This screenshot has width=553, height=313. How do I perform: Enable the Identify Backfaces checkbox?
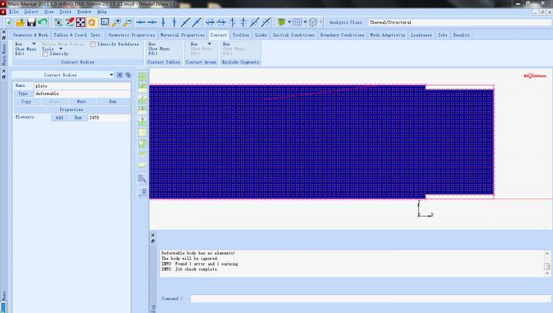tap(93, 44)
